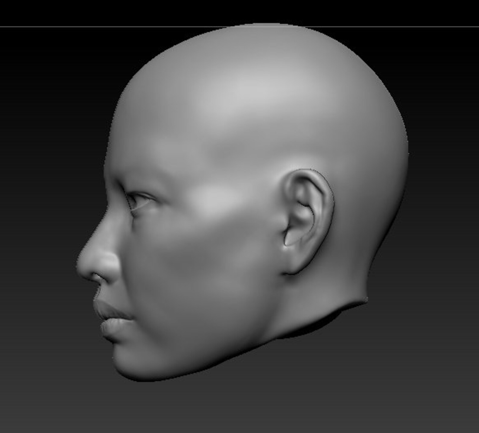Click the ear on the sculpted head
This screenshot has height=433, width=479.
pyautogui.click(x=308, y=222)
